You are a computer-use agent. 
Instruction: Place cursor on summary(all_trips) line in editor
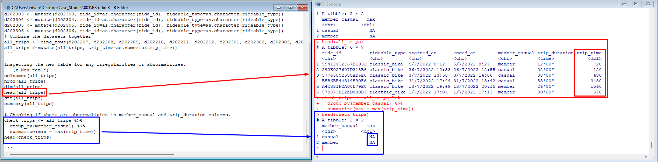coord(29,104)
